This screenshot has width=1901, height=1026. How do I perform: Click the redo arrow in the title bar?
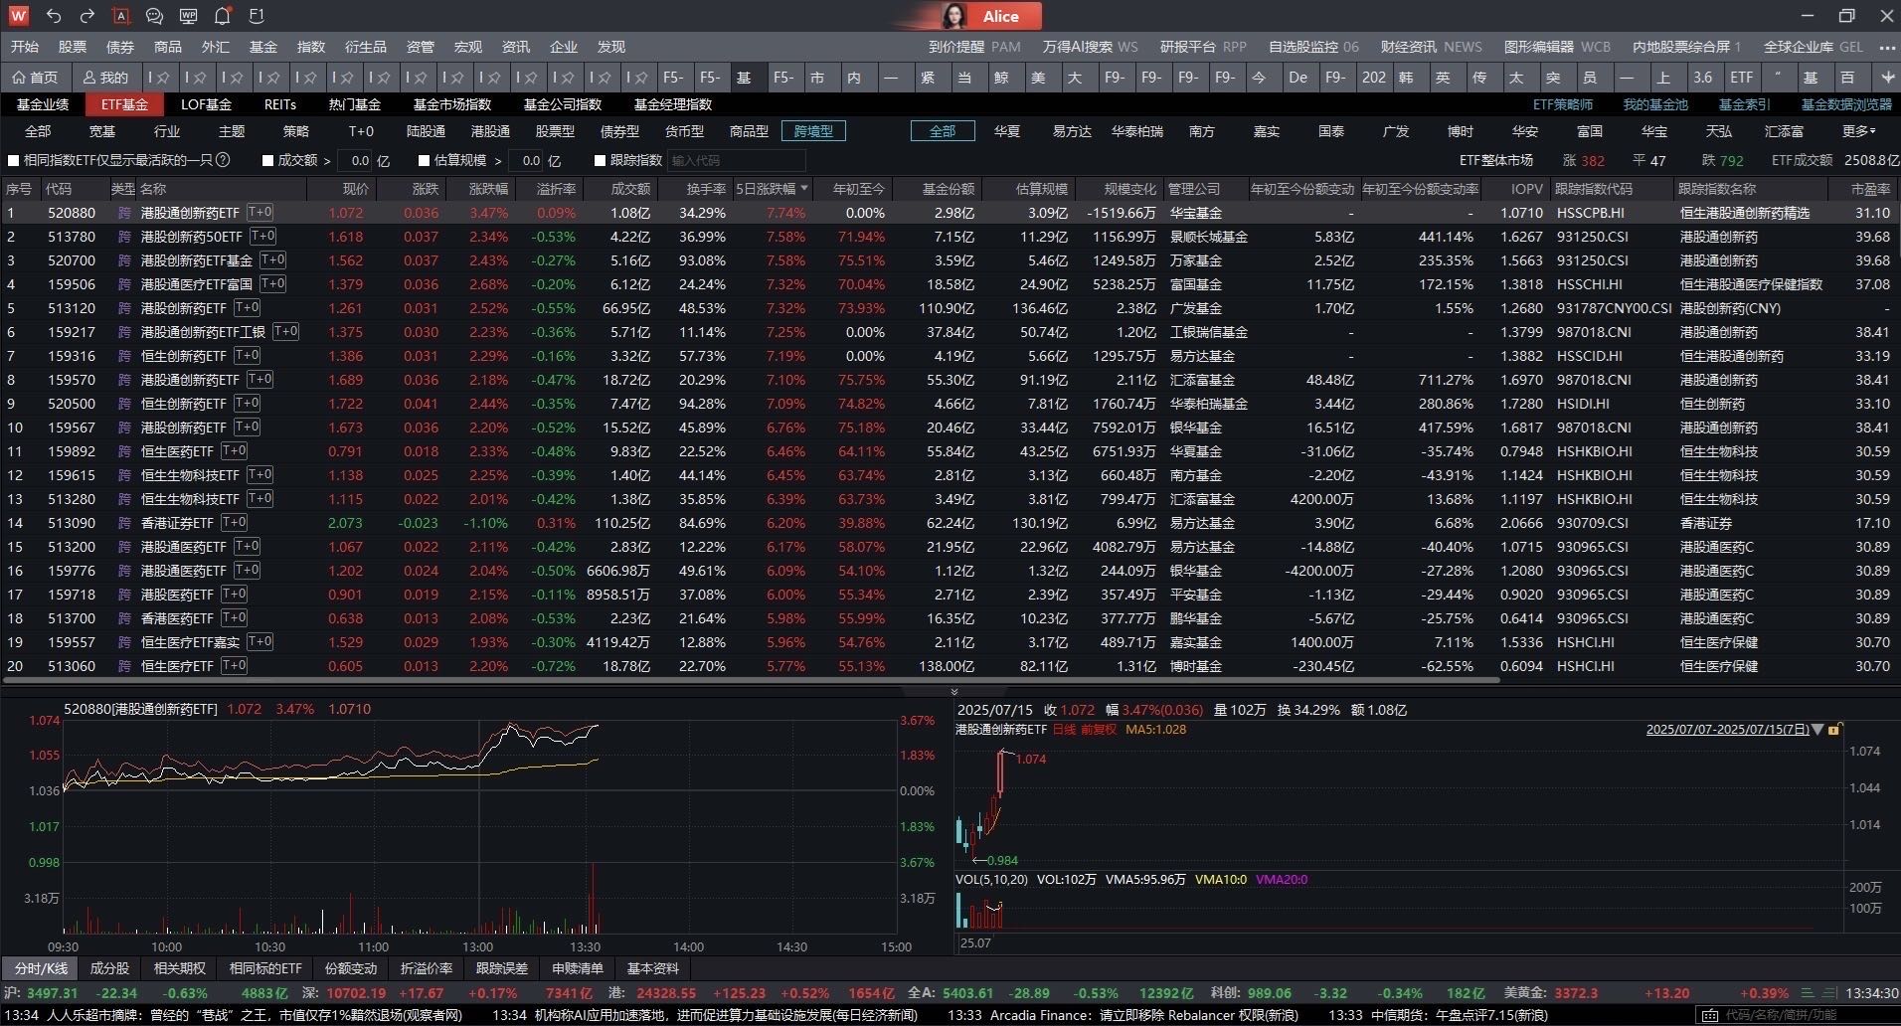[87, 15]
